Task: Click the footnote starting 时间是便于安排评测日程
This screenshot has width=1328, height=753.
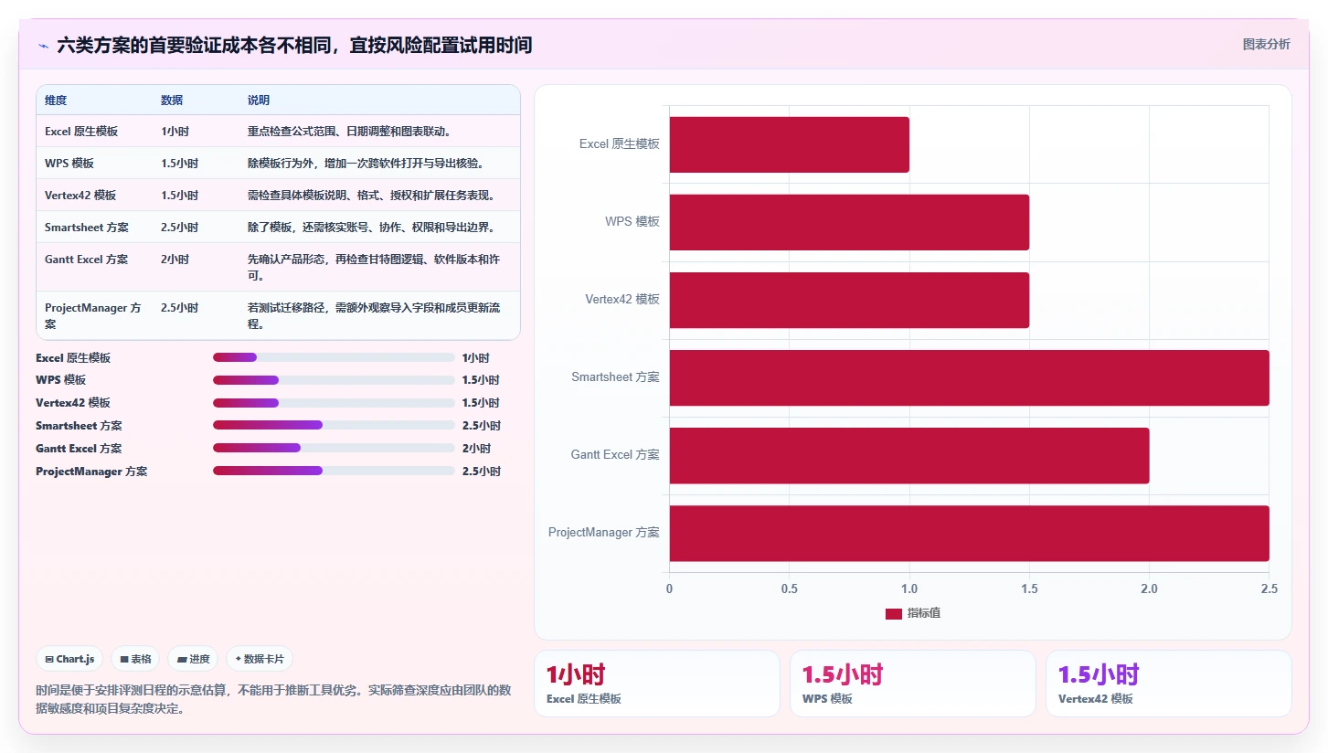Action: tap(273, 699)
